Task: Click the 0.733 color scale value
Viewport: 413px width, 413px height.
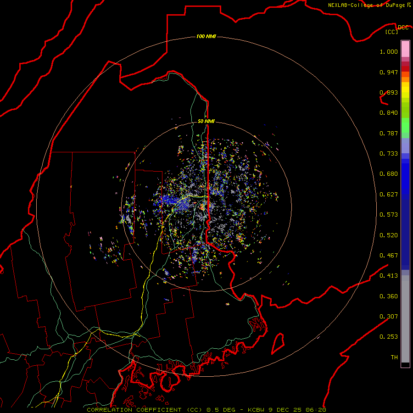Action: tap(389, 154)
